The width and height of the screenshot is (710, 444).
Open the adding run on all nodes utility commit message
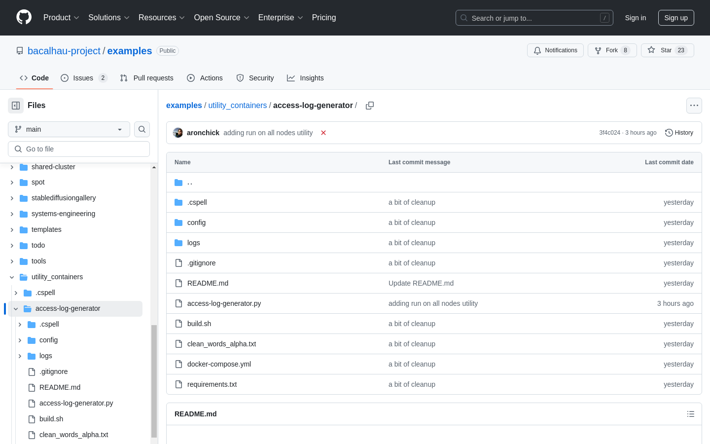click(x=433, y=303)
